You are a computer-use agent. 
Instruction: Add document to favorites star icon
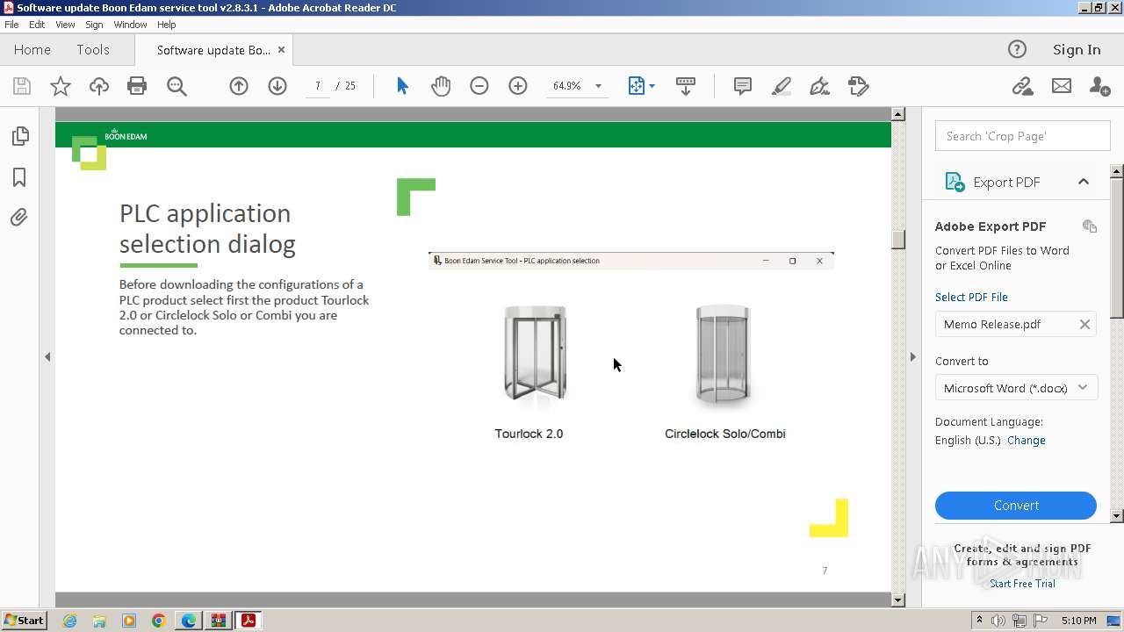click(61, 86)
